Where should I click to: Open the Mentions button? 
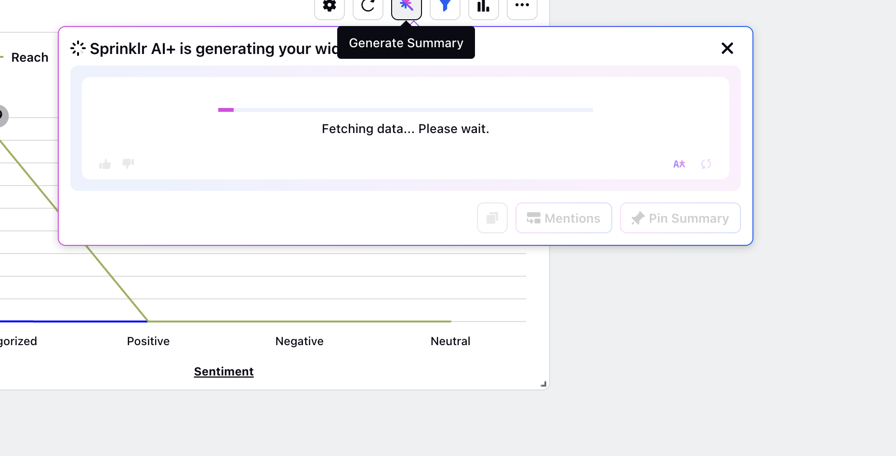(564, 218)
